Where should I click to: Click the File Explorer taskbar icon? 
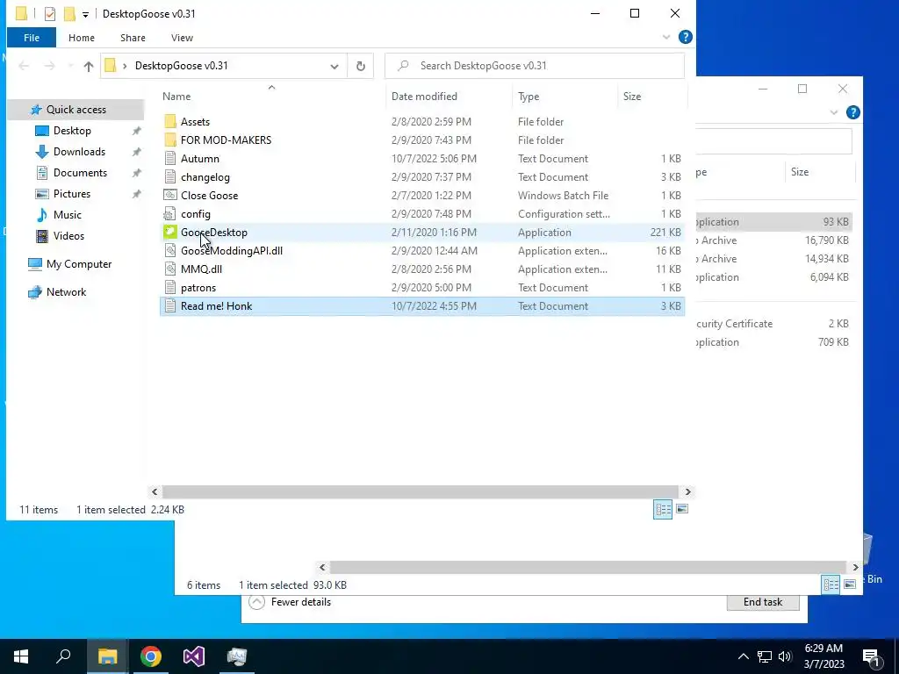tap(107, 656)
